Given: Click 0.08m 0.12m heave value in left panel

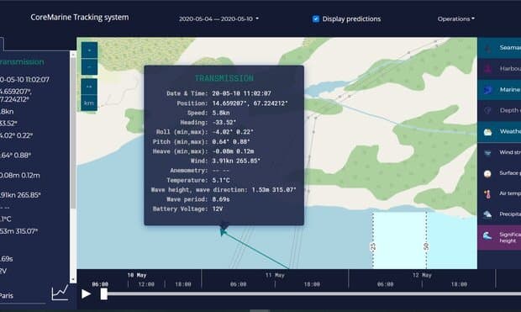Looking at the screenshot, I should point(20,175).
